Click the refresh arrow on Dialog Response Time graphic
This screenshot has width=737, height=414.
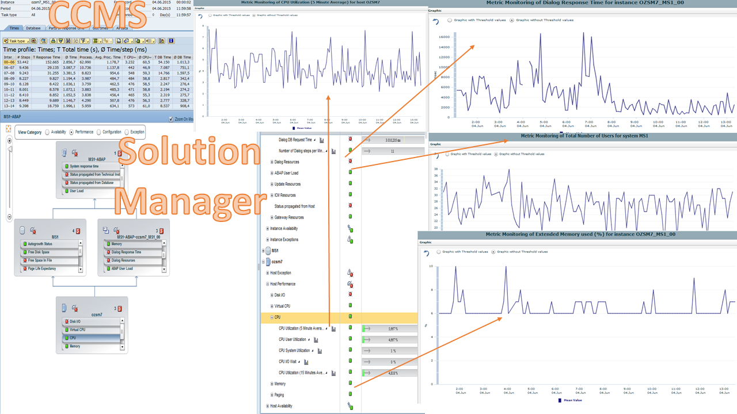[436, 21]
